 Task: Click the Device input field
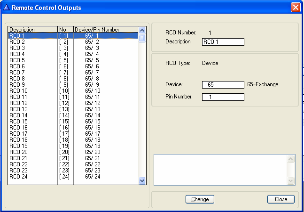point(223,85)
